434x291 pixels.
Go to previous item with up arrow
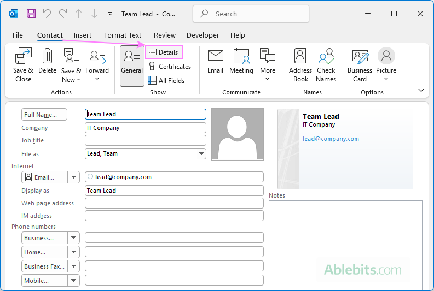coord(79,14)
